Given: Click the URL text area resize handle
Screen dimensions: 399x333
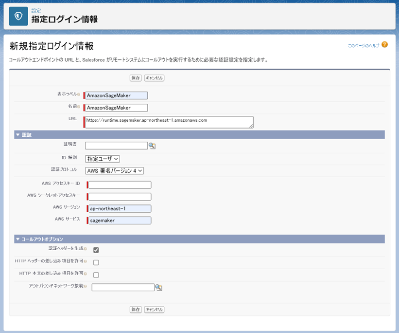Looking at the screenshot, I should pyautogui.click(x=251, y=126).
